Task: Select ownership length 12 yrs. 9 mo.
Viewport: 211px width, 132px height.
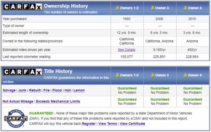Action: [127, 33]
